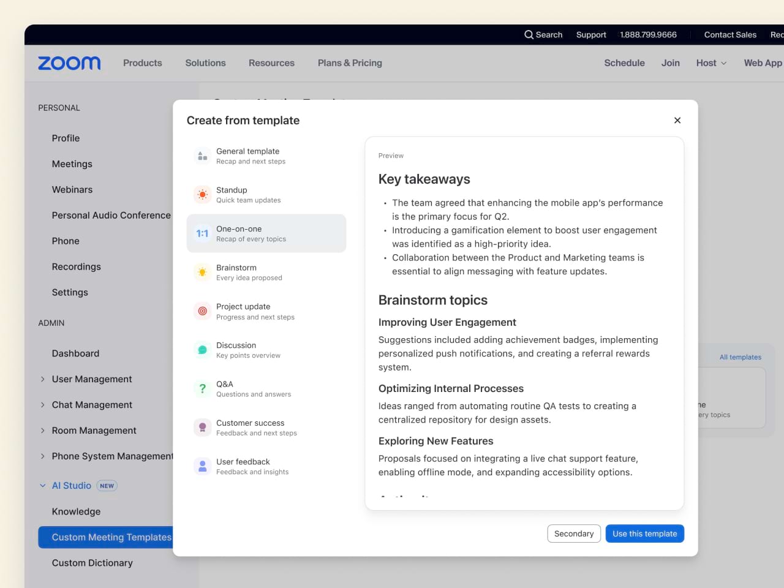Click the User feedback person icon
The height and width of the screenshot is (588, 784).
202,466
